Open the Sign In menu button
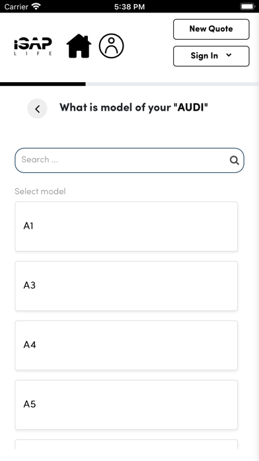 (x=211, y=56)
